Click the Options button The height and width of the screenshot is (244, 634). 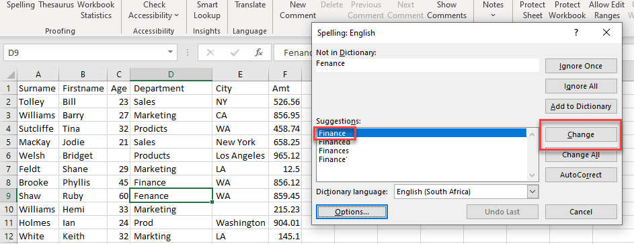pos(352,212)
